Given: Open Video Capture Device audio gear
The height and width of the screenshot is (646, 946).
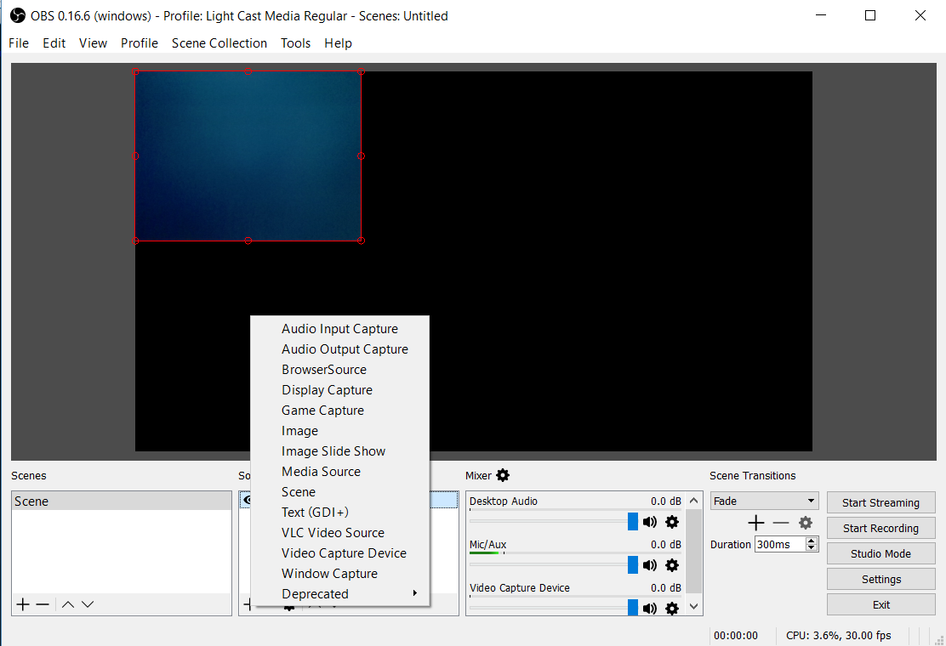Looking at the screenshot, I should pos(672,608).
